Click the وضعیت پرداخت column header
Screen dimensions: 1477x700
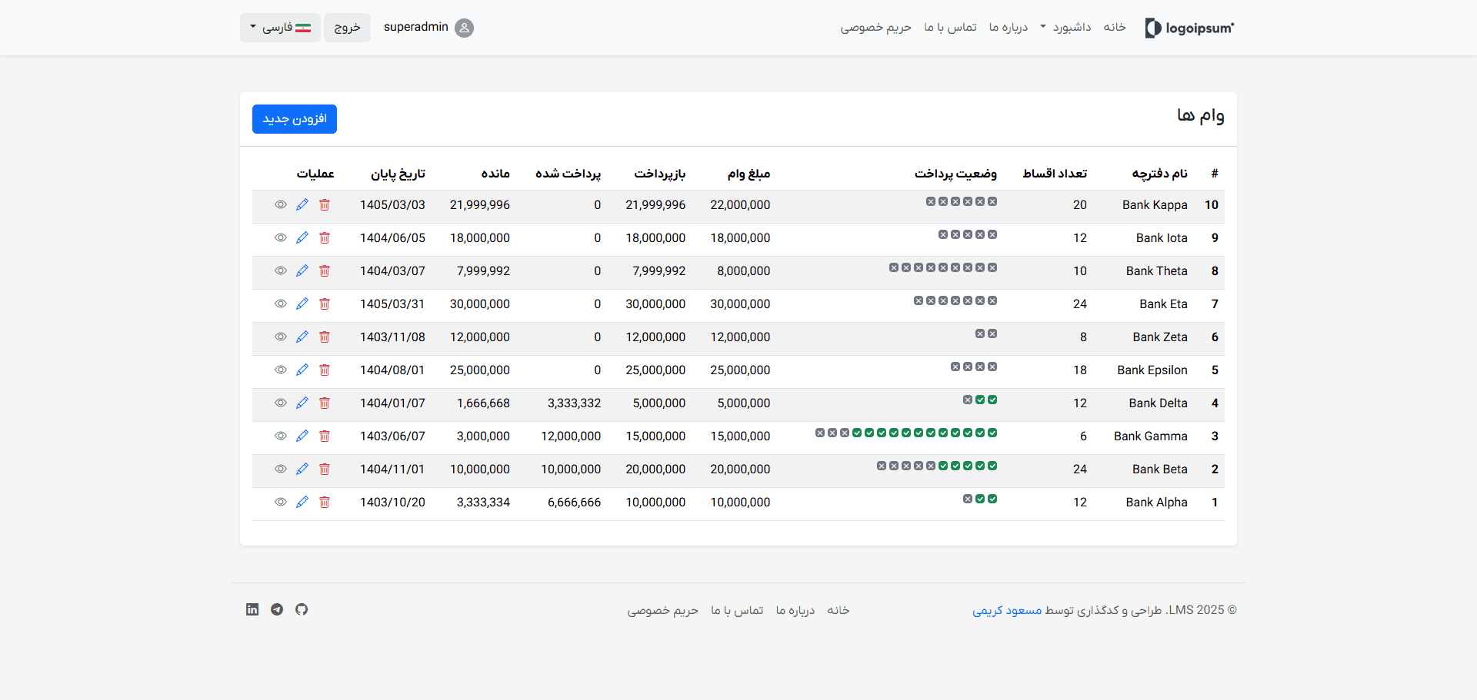click(x=955, y=174)
